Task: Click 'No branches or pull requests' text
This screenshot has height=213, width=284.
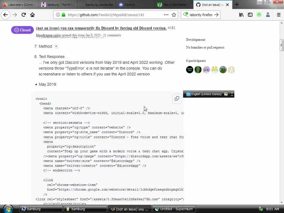Action: [x=205, y=47]
